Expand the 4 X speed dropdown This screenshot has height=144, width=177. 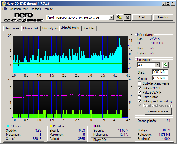(157, 65)
